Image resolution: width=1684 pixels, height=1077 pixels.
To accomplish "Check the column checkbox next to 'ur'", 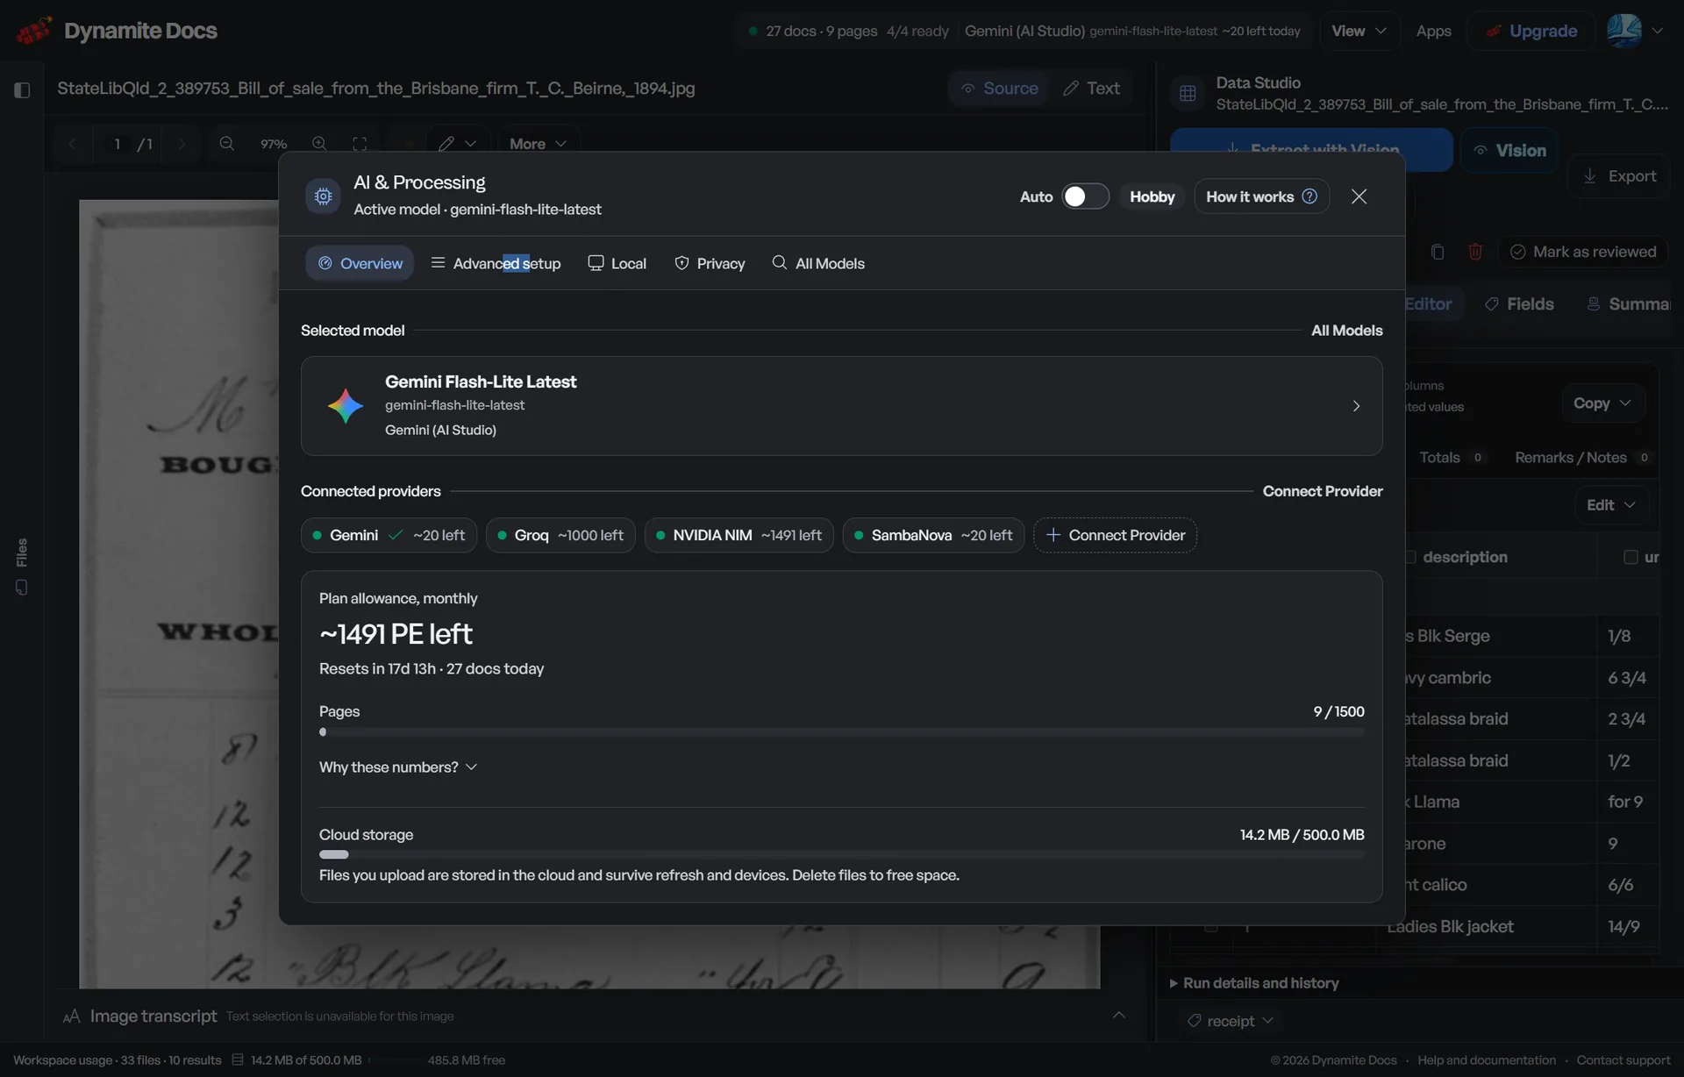I will click(x=1630, y=557).
